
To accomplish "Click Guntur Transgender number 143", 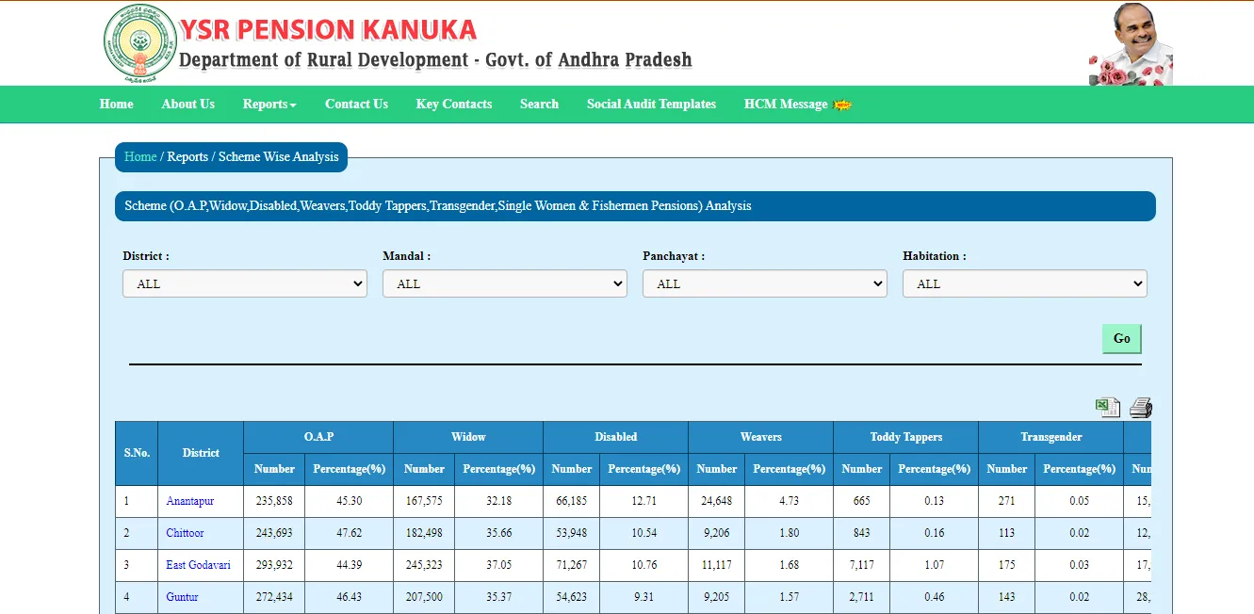I will [1007, 597].
